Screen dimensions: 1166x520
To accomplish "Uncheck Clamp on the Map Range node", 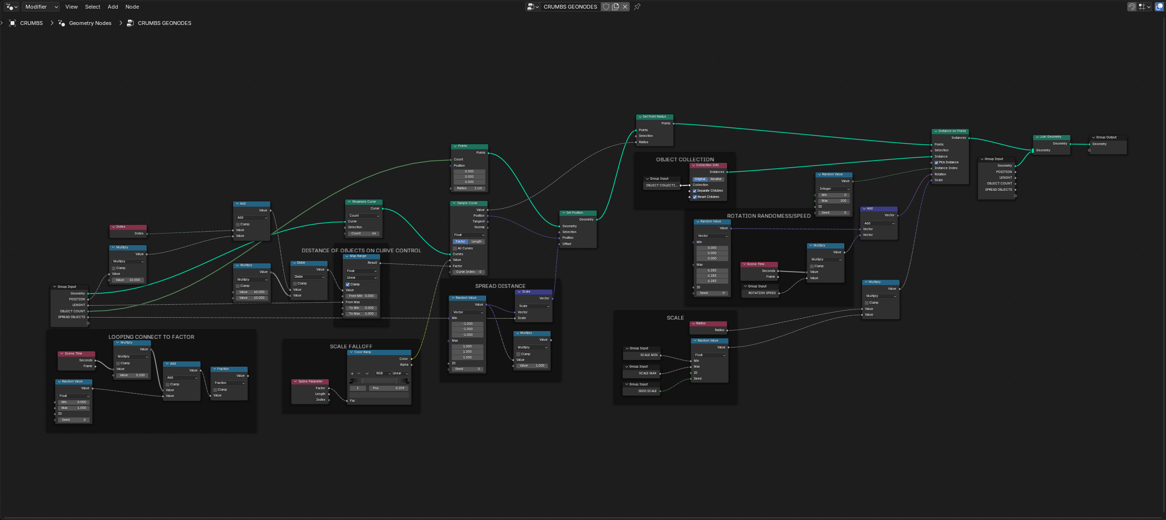I will [348, 285].
